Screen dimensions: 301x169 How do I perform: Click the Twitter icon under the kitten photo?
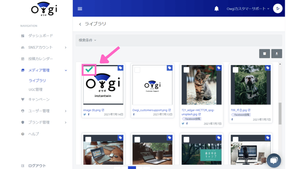183,124
